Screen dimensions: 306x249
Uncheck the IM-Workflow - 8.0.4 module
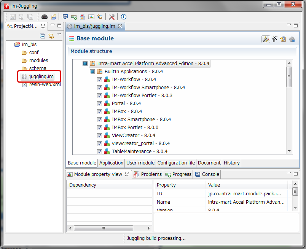(99, 80)
